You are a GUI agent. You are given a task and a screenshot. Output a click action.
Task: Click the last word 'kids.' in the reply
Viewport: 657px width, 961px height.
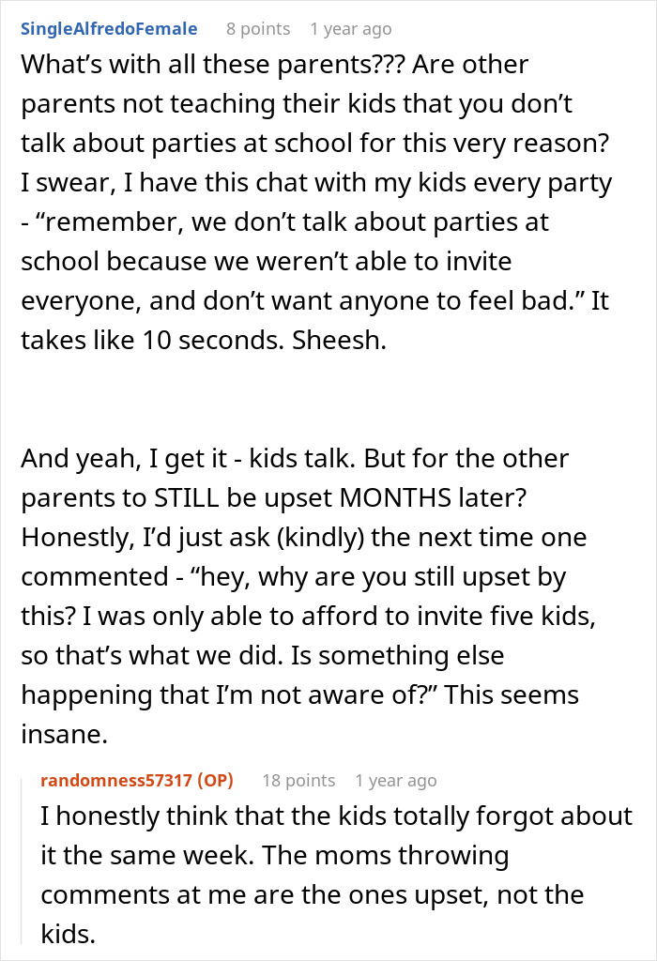coord(65,934)
